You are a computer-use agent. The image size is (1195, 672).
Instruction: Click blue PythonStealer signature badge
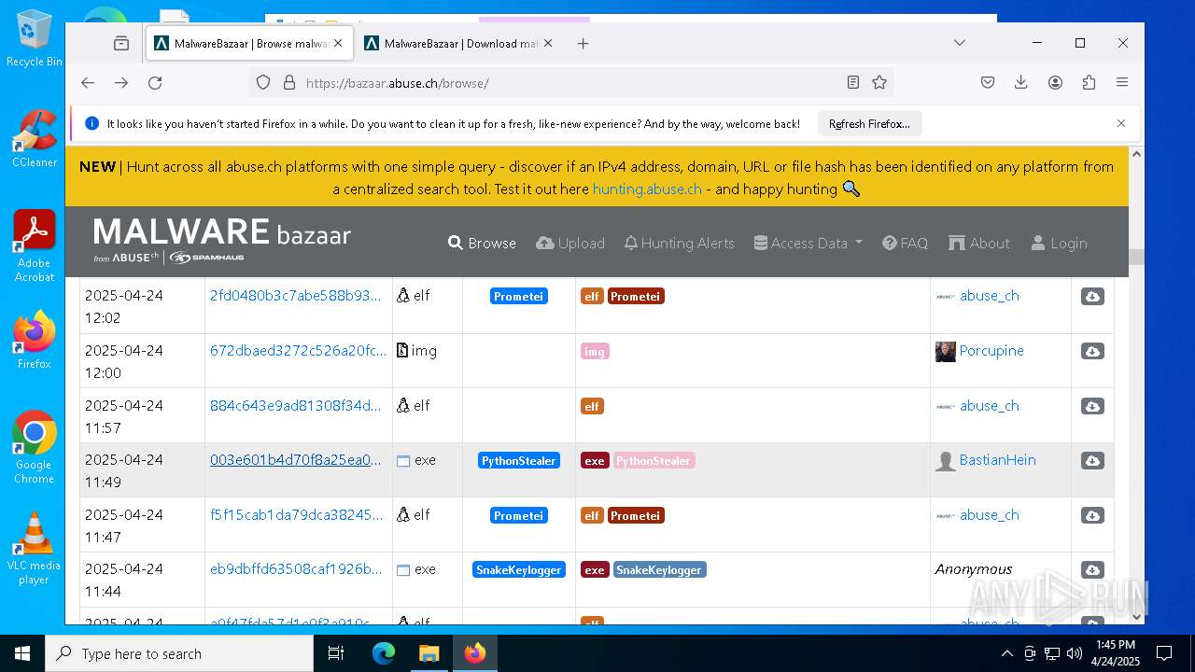pos(519,460)
